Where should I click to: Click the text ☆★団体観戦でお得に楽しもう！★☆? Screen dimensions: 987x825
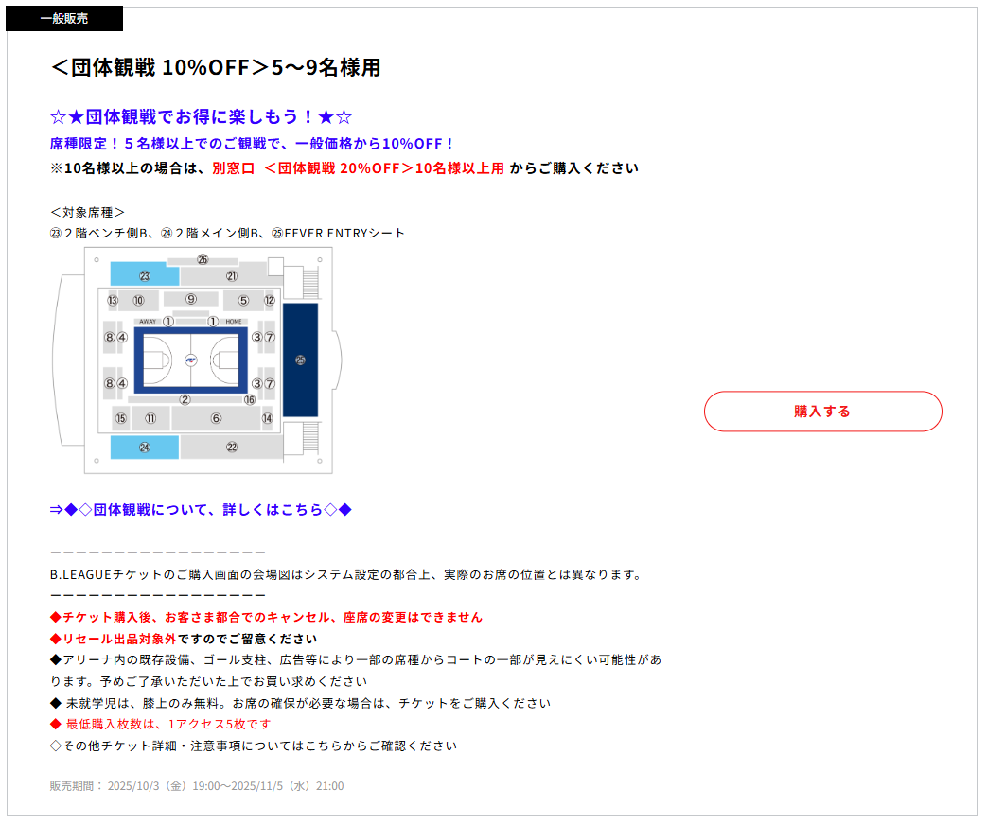click(x=201, y=116)
